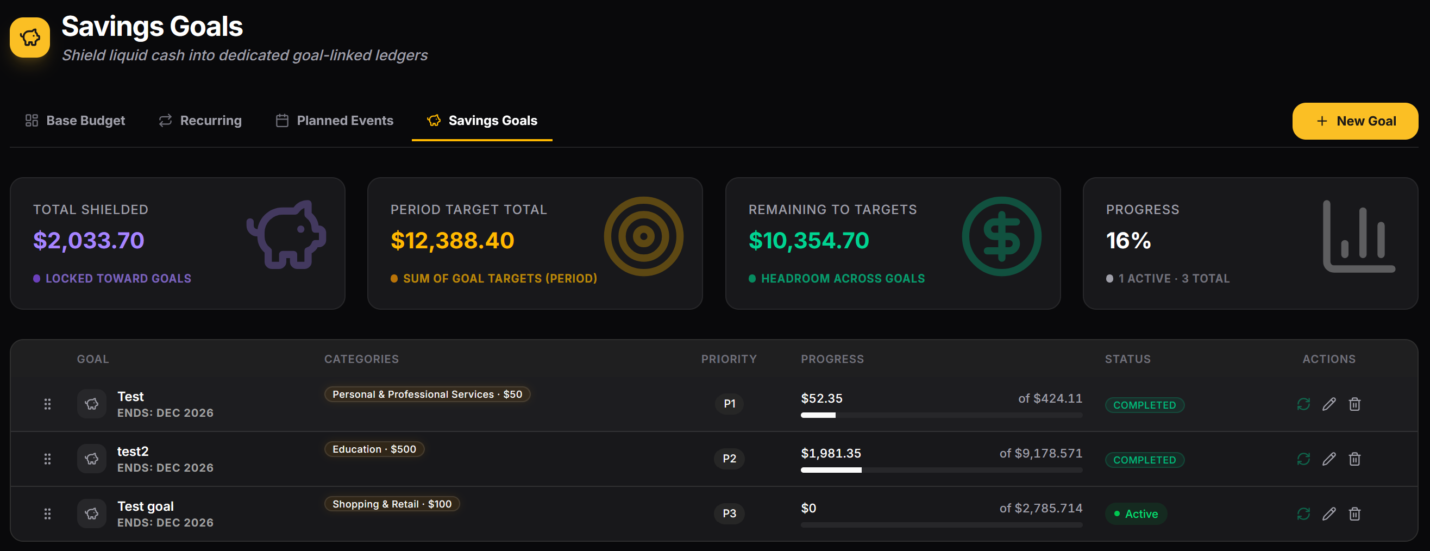Click the $10,354.70 remaining value

(809, 241)
